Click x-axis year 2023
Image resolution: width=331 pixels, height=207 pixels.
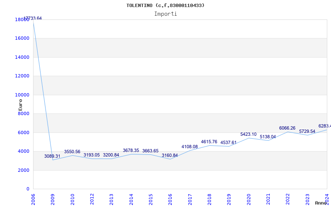click(x=307, y=199)
